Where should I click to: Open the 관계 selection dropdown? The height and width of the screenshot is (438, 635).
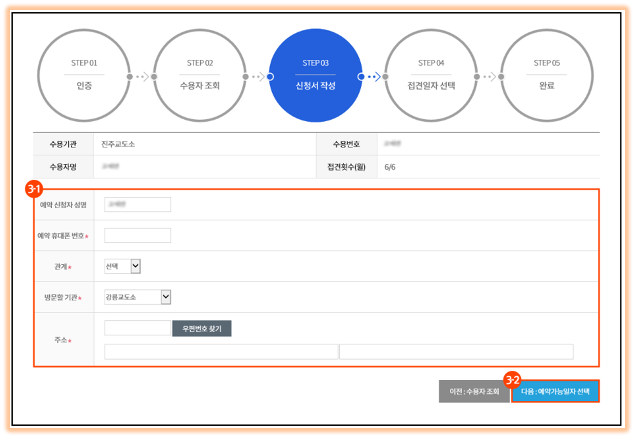[122, 266]
